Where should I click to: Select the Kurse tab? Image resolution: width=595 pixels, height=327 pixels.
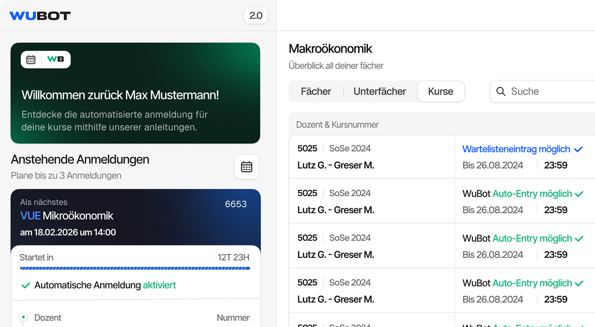pyautogui.click(x=440, y=92)
